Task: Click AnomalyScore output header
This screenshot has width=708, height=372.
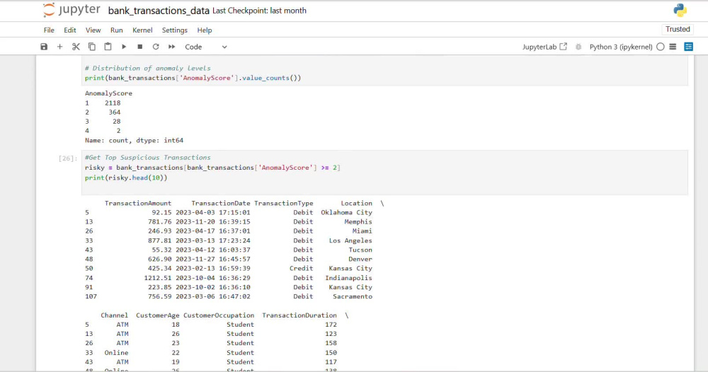Action: [108, 93]
